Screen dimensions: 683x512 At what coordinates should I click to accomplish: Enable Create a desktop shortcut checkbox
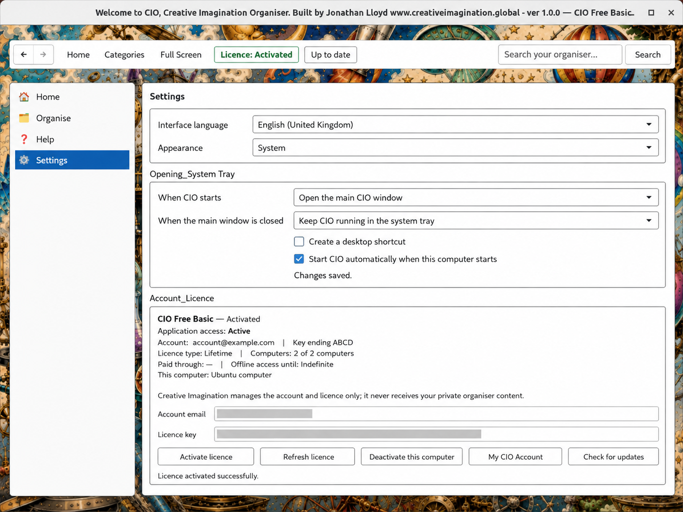pyautogui.click(x=299, y=241)
